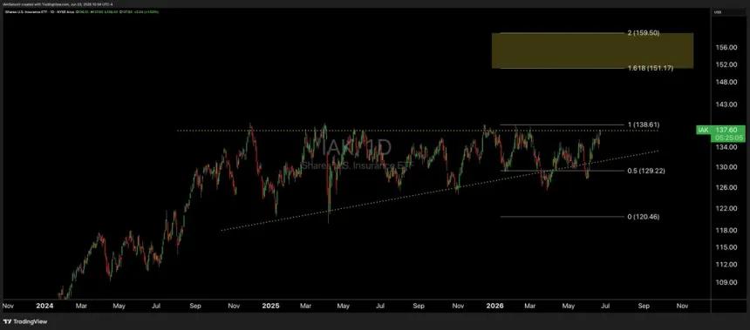Click the yellow shaded Fibonacci target zone
This screenshot has height=330, width=750.
pos(592,51)
